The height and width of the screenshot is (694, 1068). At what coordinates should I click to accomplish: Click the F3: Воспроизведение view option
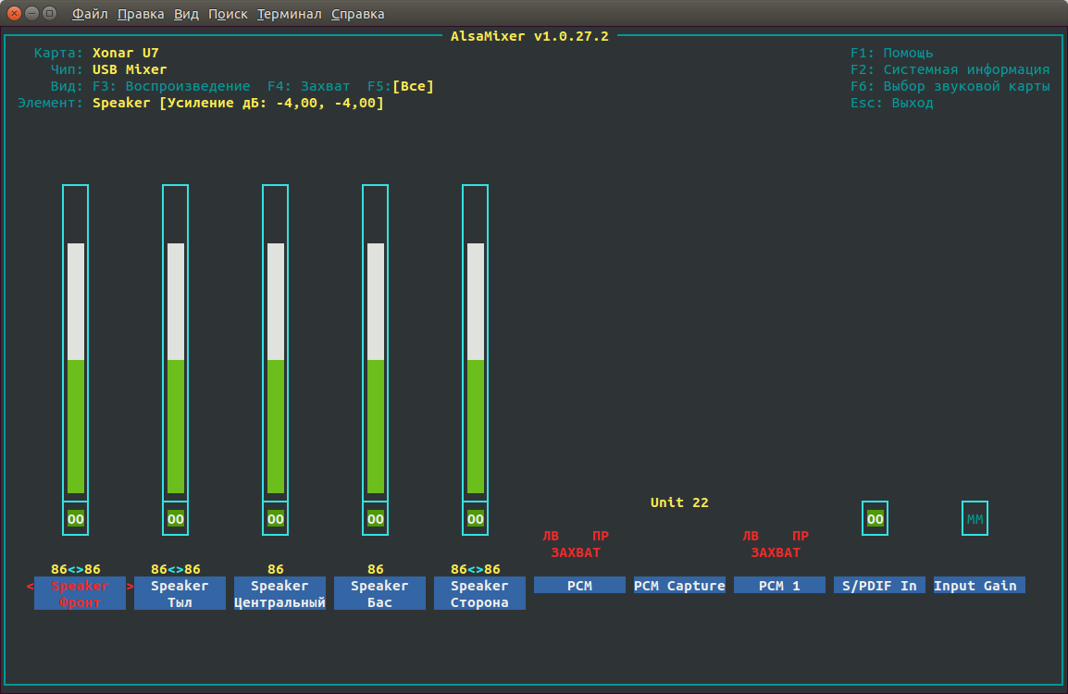tap(171, 86)
